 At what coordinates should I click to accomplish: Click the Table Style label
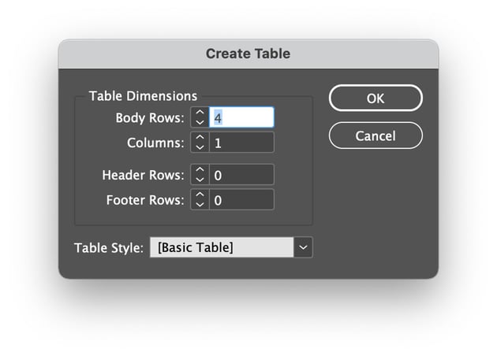coord(109,247)
